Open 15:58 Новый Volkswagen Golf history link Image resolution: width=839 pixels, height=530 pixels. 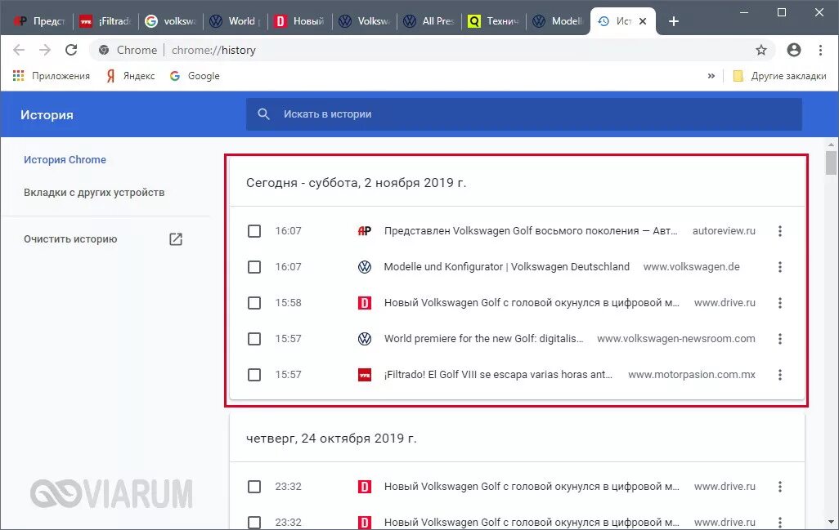(x=532, y=303)
